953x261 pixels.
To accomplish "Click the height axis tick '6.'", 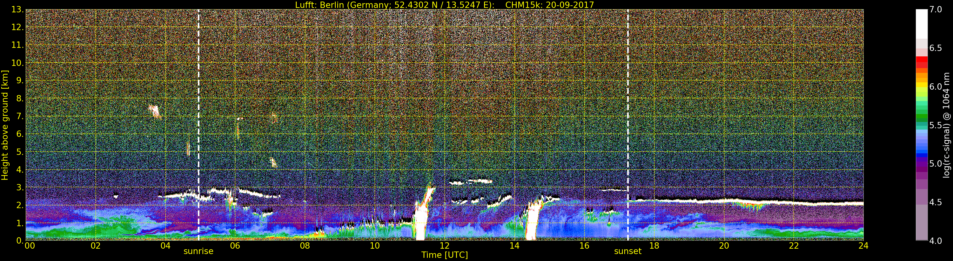I will 20,134.
